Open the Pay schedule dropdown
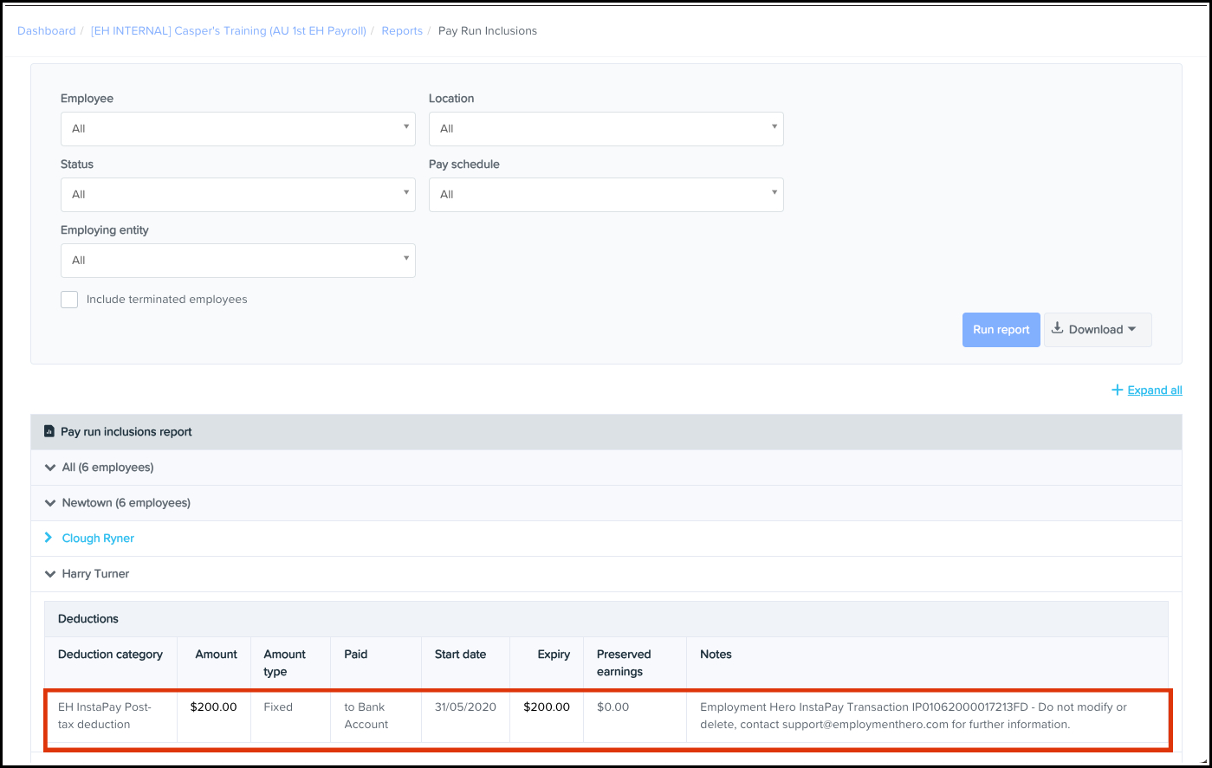The width and height of the screenshot is (1212, 768). point(606,195)
